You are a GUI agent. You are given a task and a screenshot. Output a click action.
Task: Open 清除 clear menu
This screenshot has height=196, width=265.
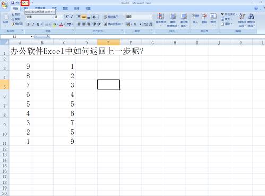[x=227, y=23]
